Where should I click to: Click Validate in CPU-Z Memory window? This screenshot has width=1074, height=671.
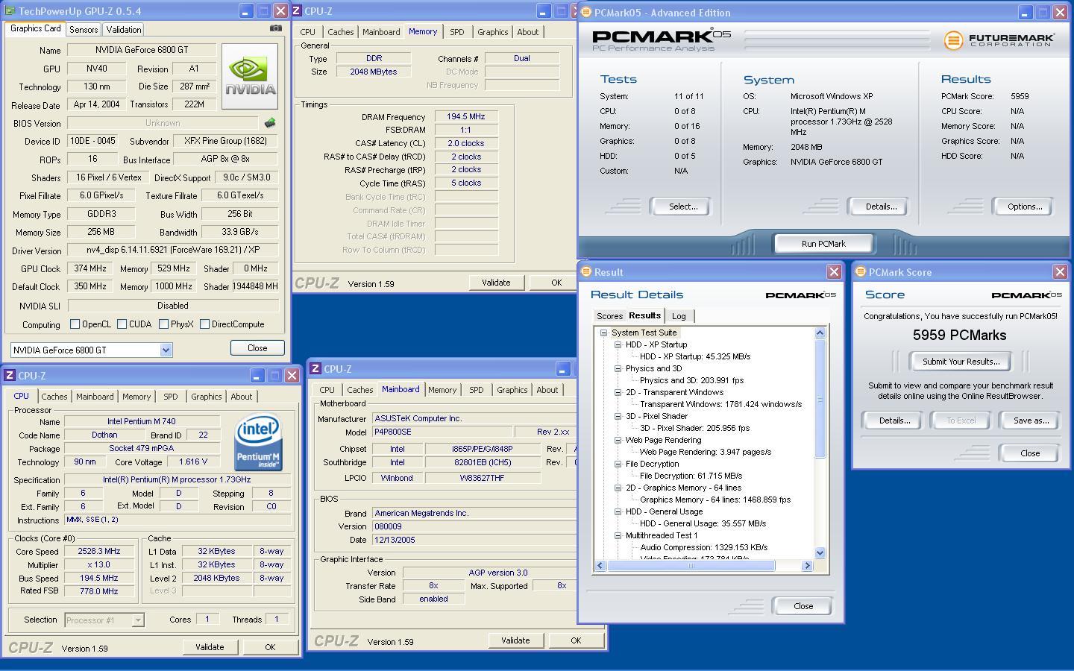coord(496,283)
